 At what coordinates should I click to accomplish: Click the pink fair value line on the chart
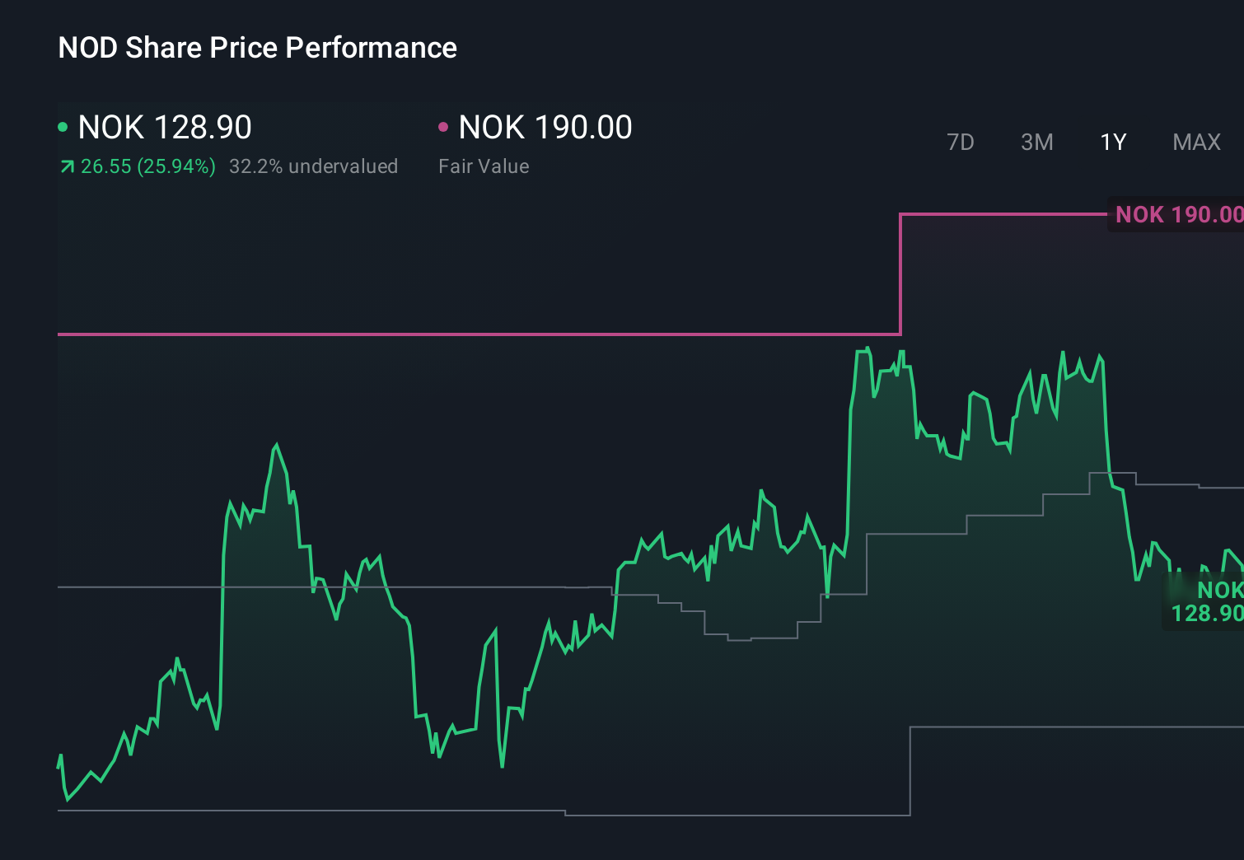494,334
